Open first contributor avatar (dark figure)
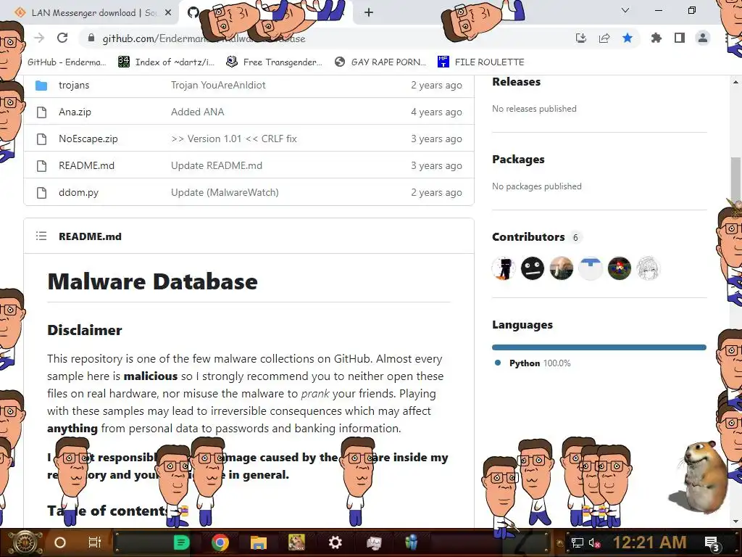 coord(504,268)
